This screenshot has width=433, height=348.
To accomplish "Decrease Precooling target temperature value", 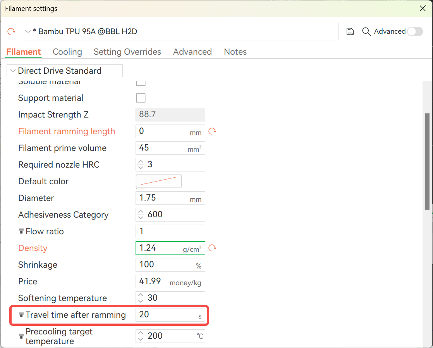I will tap(141, 339).
